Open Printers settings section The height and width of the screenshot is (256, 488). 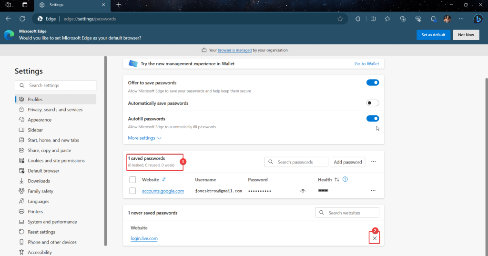coord(56,212)
